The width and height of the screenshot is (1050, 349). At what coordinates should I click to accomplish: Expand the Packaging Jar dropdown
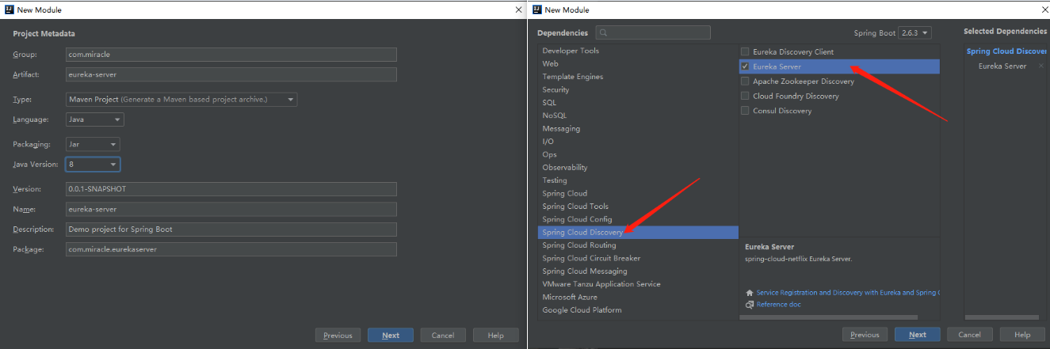[x=93, y=145]
